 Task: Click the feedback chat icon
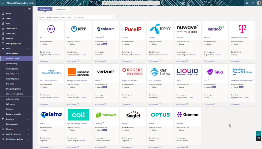259,138
